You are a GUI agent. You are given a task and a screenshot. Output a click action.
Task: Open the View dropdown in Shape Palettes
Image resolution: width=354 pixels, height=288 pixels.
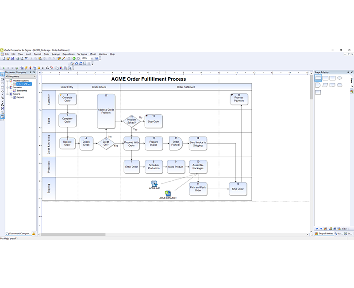click(x=345, y=229)
